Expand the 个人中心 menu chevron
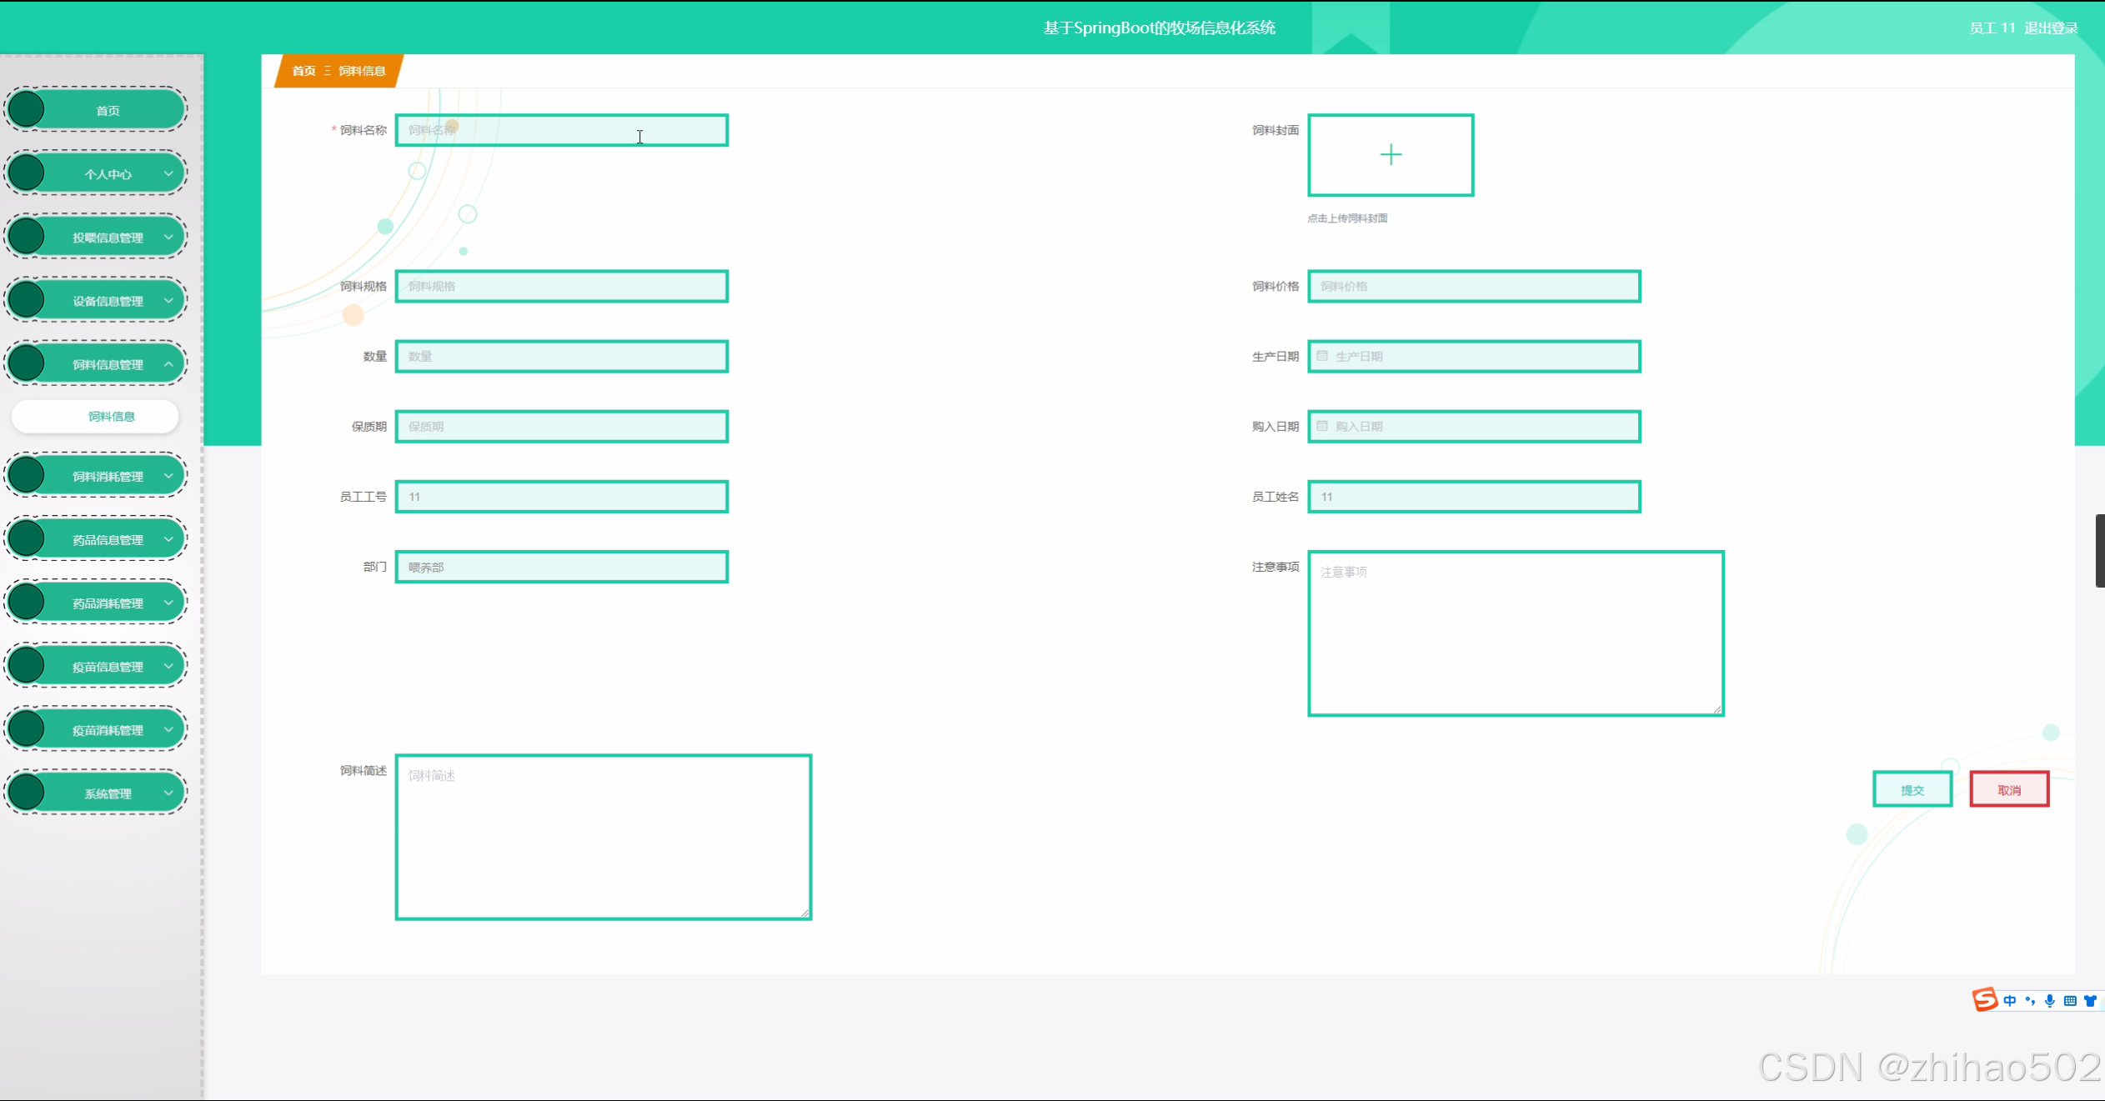 pos(168,173)
